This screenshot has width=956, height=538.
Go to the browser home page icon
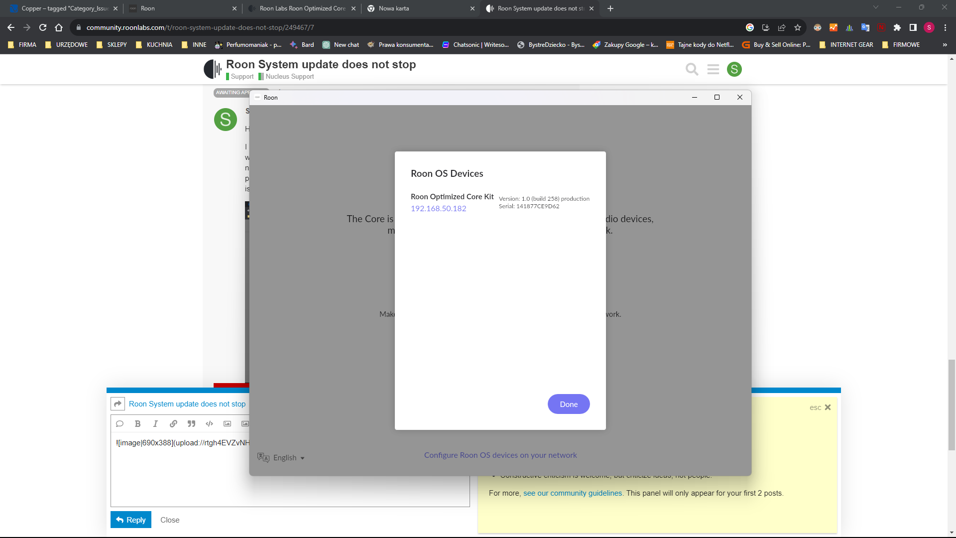(x=59, y=27)
